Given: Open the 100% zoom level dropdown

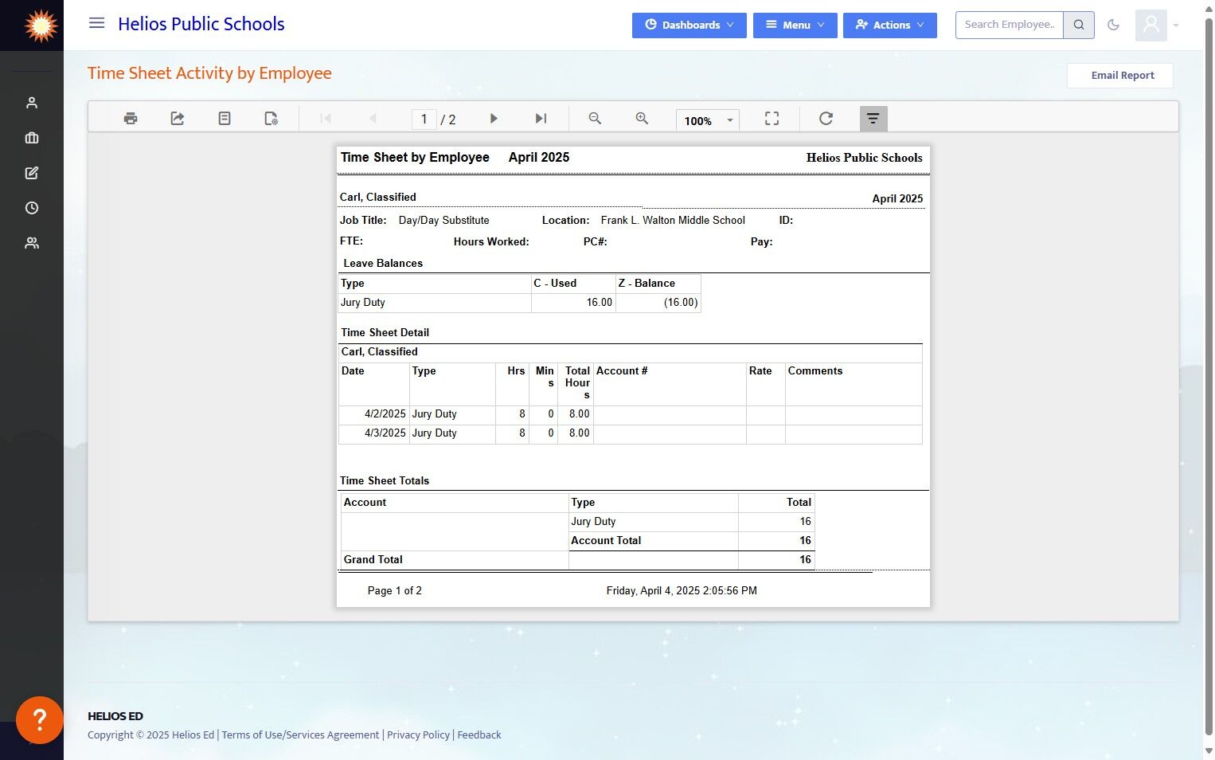Looking at the screenshot, I should 707,120.
